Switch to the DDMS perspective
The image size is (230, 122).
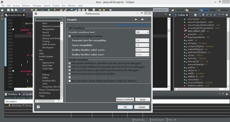coord(212,10)
